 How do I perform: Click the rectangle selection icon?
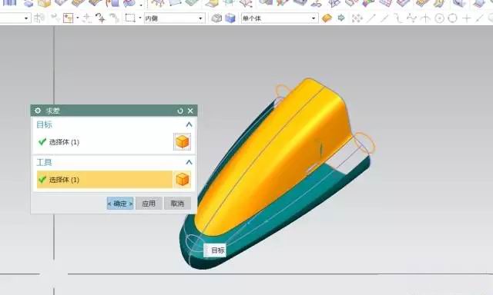tap(130, 18)
